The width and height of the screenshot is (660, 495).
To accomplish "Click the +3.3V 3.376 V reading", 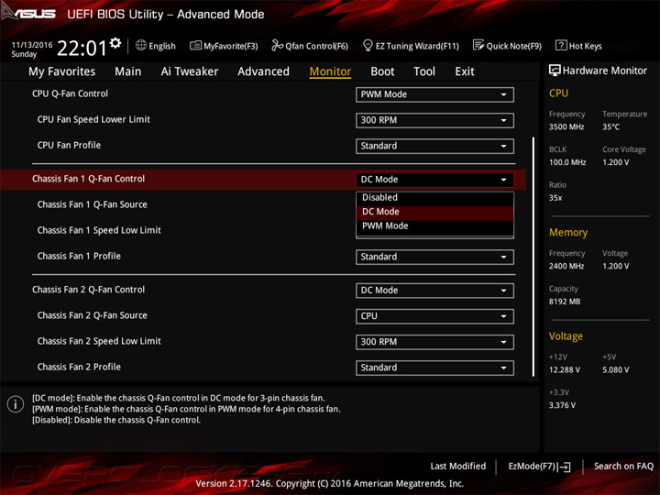I will pyautogui.click(x=562, y=405).
